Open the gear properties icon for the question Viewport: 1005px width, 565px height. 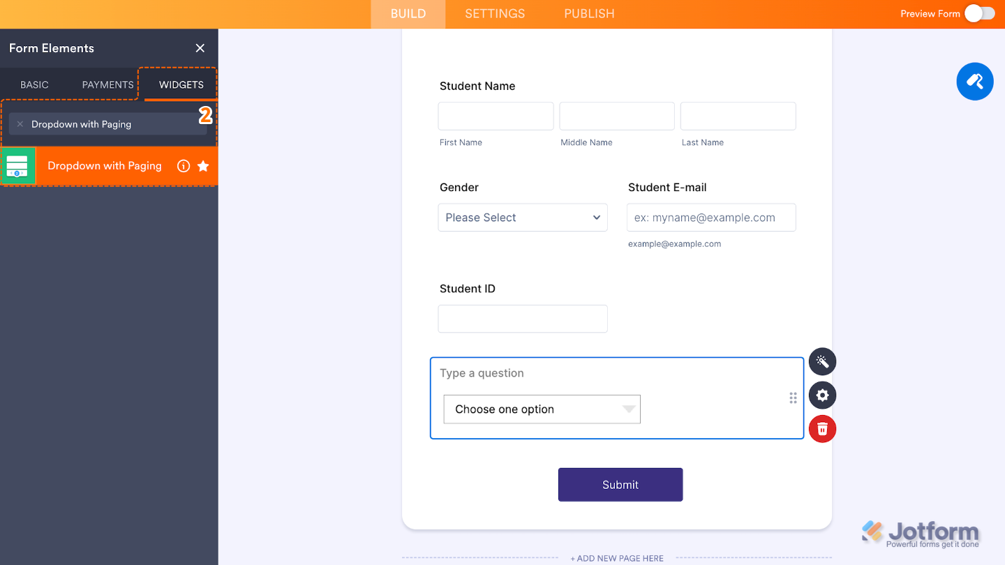tap(822, 395)
